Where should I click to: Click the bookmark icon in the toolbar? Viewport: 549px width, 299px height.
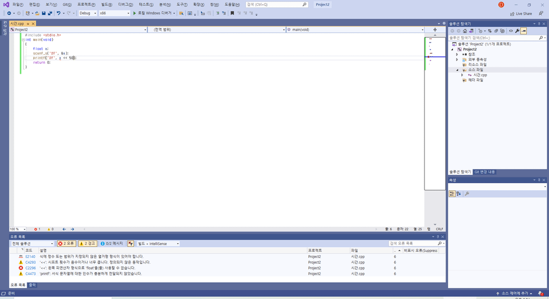point(232,13)
